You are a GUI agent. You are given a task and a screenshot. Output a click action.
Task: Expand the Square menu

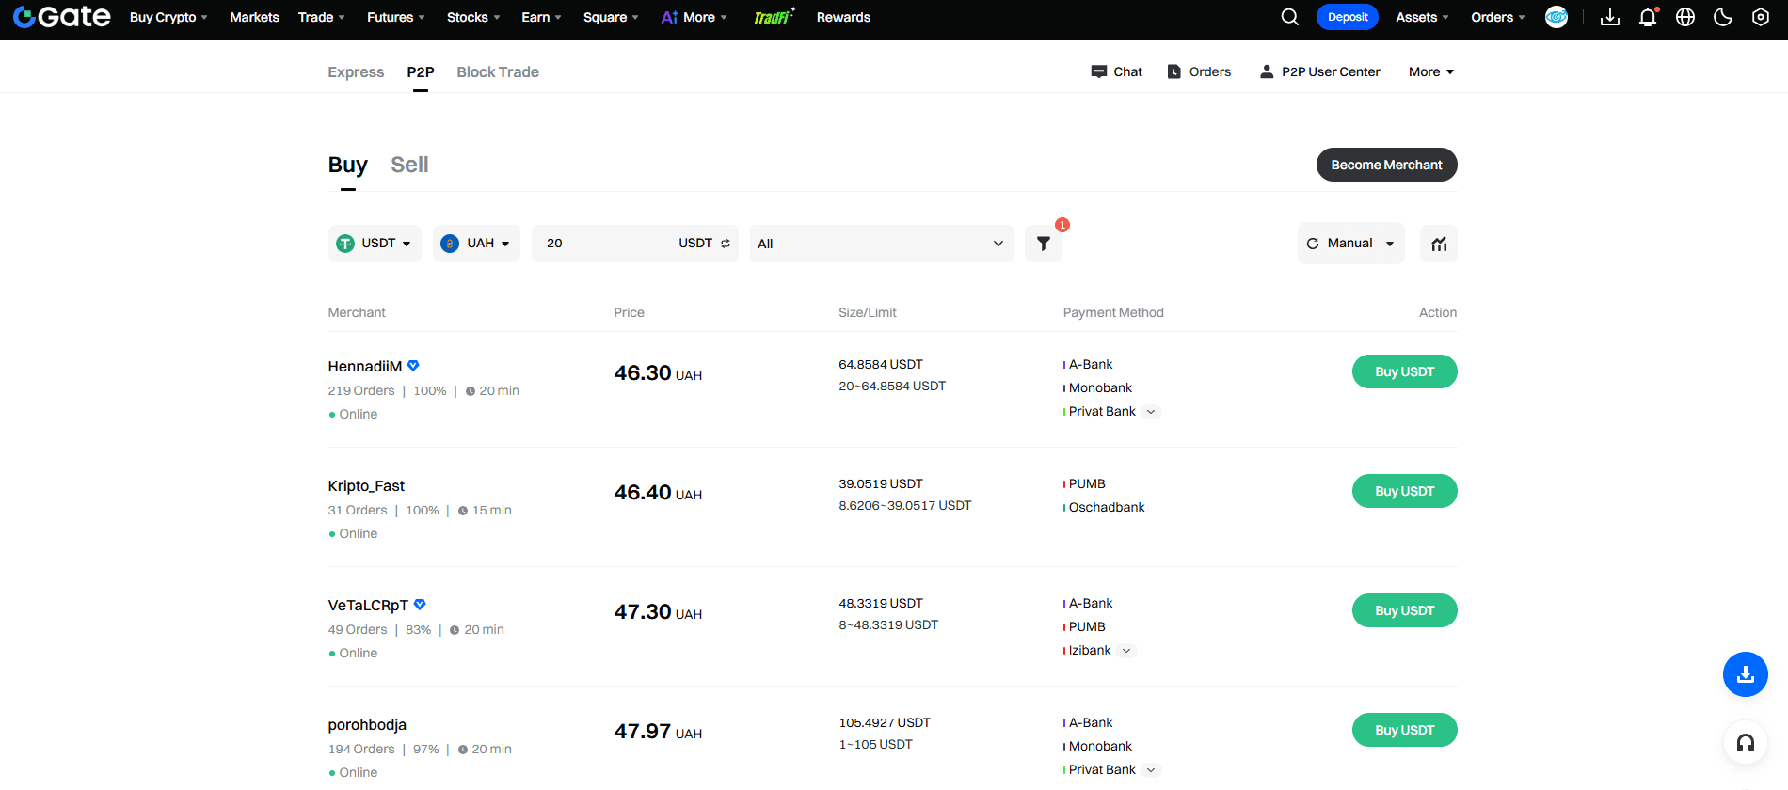611,17
